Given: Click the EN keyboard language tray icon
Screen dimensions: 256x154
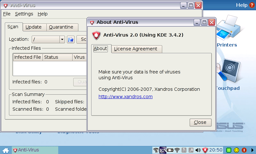Looking at the screenshot, I should [163, 150].
